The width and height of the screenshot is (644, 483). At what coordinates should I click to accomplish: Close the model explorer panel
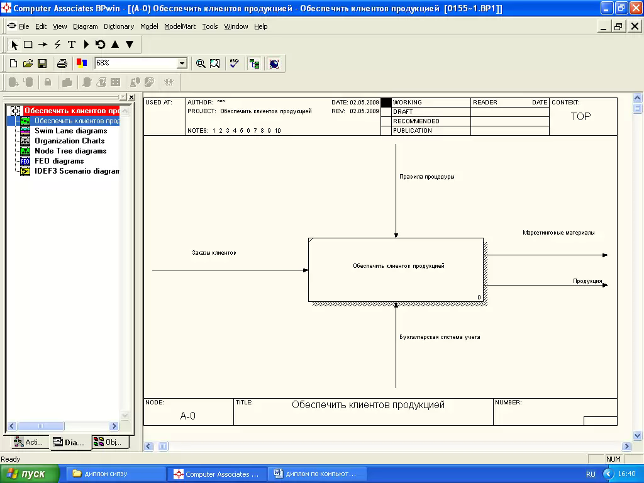131,97
